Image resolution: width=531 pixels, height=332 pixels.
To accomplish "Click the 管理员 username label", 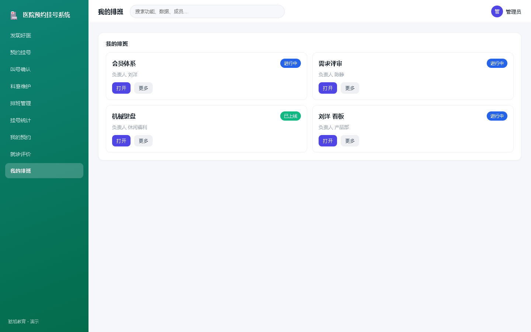I will point(513,12).
